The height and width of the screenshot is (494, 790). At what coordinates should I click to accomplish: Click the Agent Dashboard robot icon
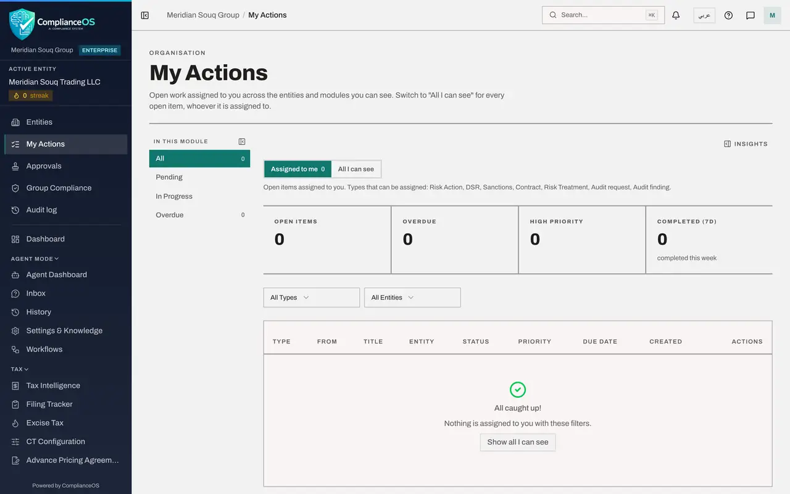[15, 275]
